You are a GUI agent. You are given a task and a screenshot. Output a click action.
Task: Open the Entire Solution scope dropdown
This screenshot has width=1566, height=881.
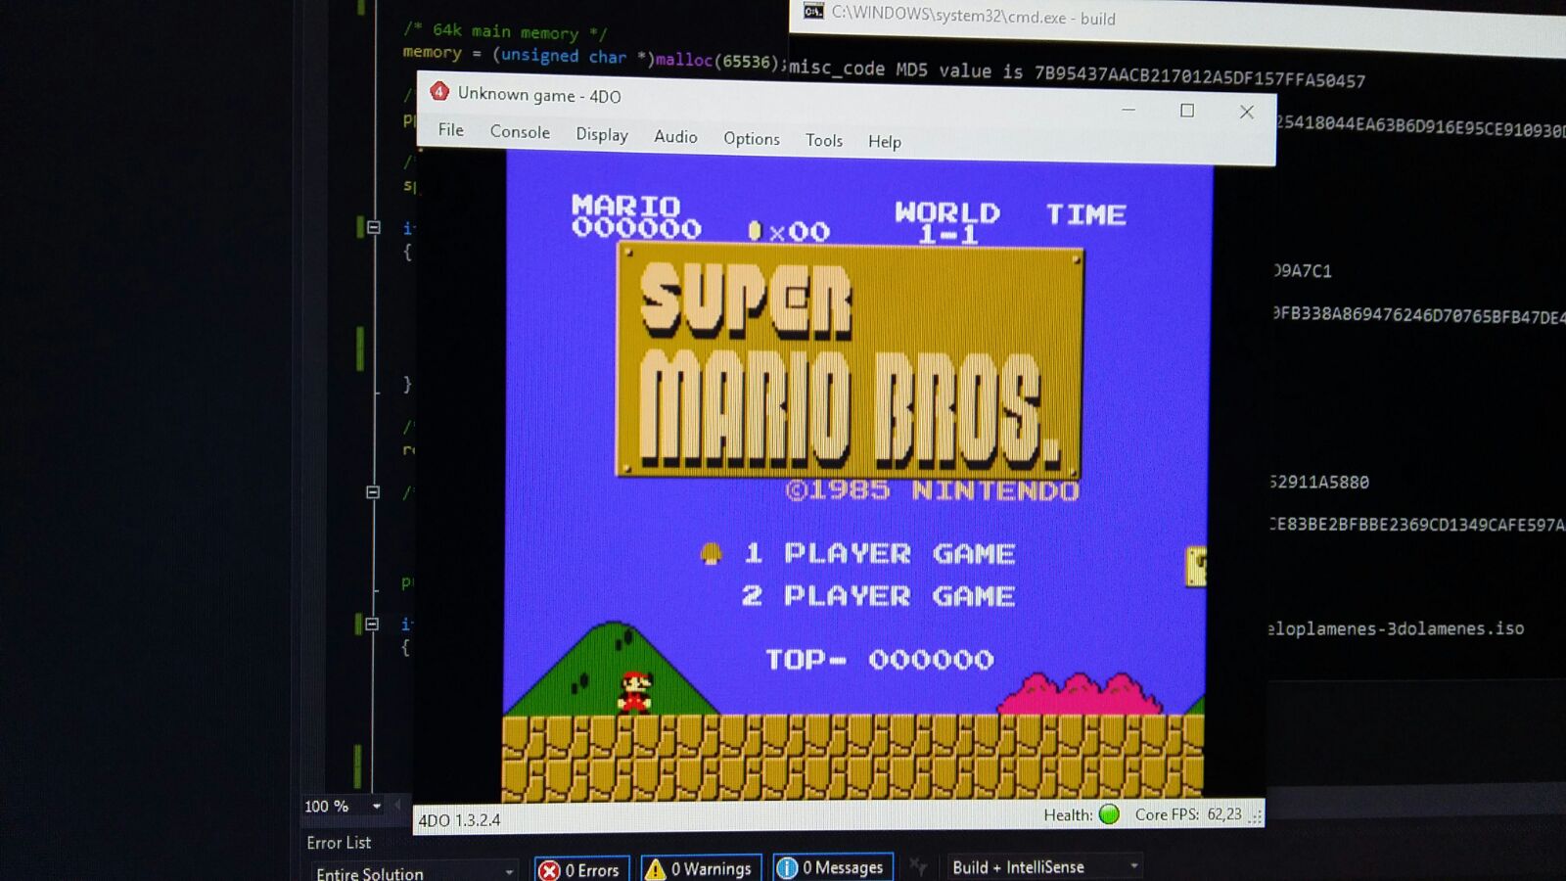tap(415, 872)
